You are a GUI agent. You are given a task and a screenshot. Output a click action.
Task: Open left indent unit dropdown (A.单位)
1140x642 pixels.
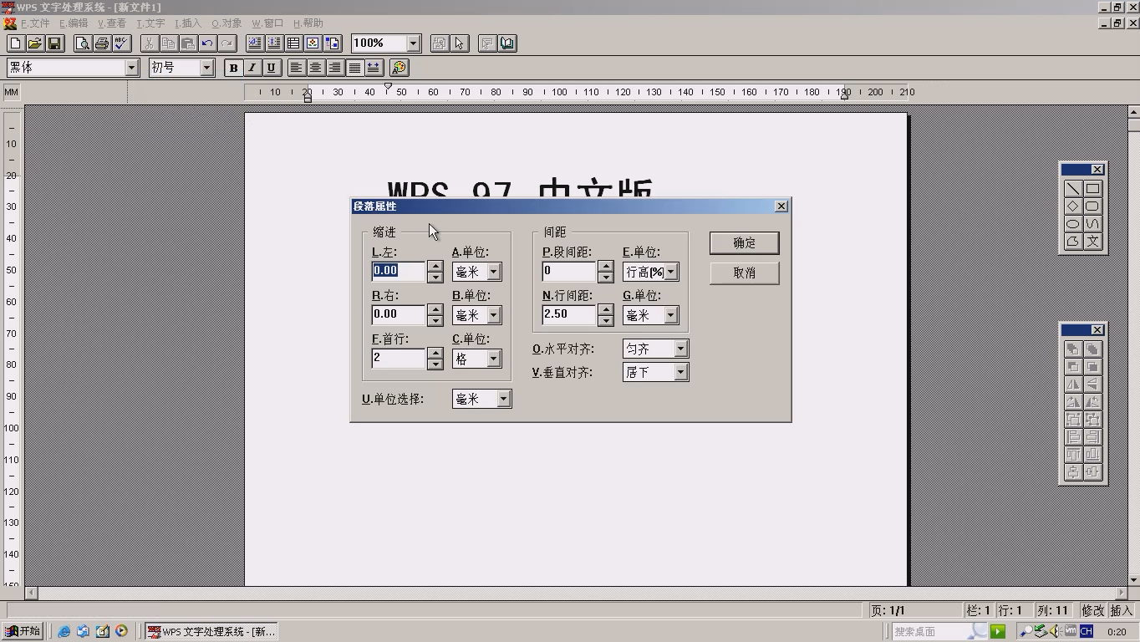tap(493, 272)
